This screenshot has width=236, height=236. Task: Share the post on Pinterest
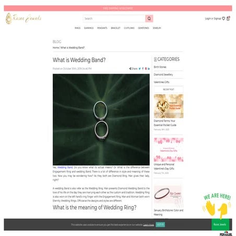coord(146,68)
